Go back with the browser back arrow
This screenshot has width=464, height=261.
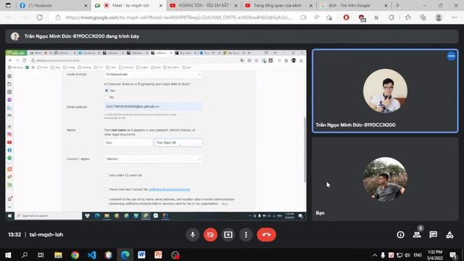pyautogui.click(x=9, y=17)
